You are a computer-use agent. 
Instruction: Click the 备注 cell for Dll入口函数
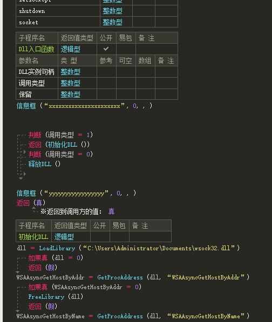157,49
